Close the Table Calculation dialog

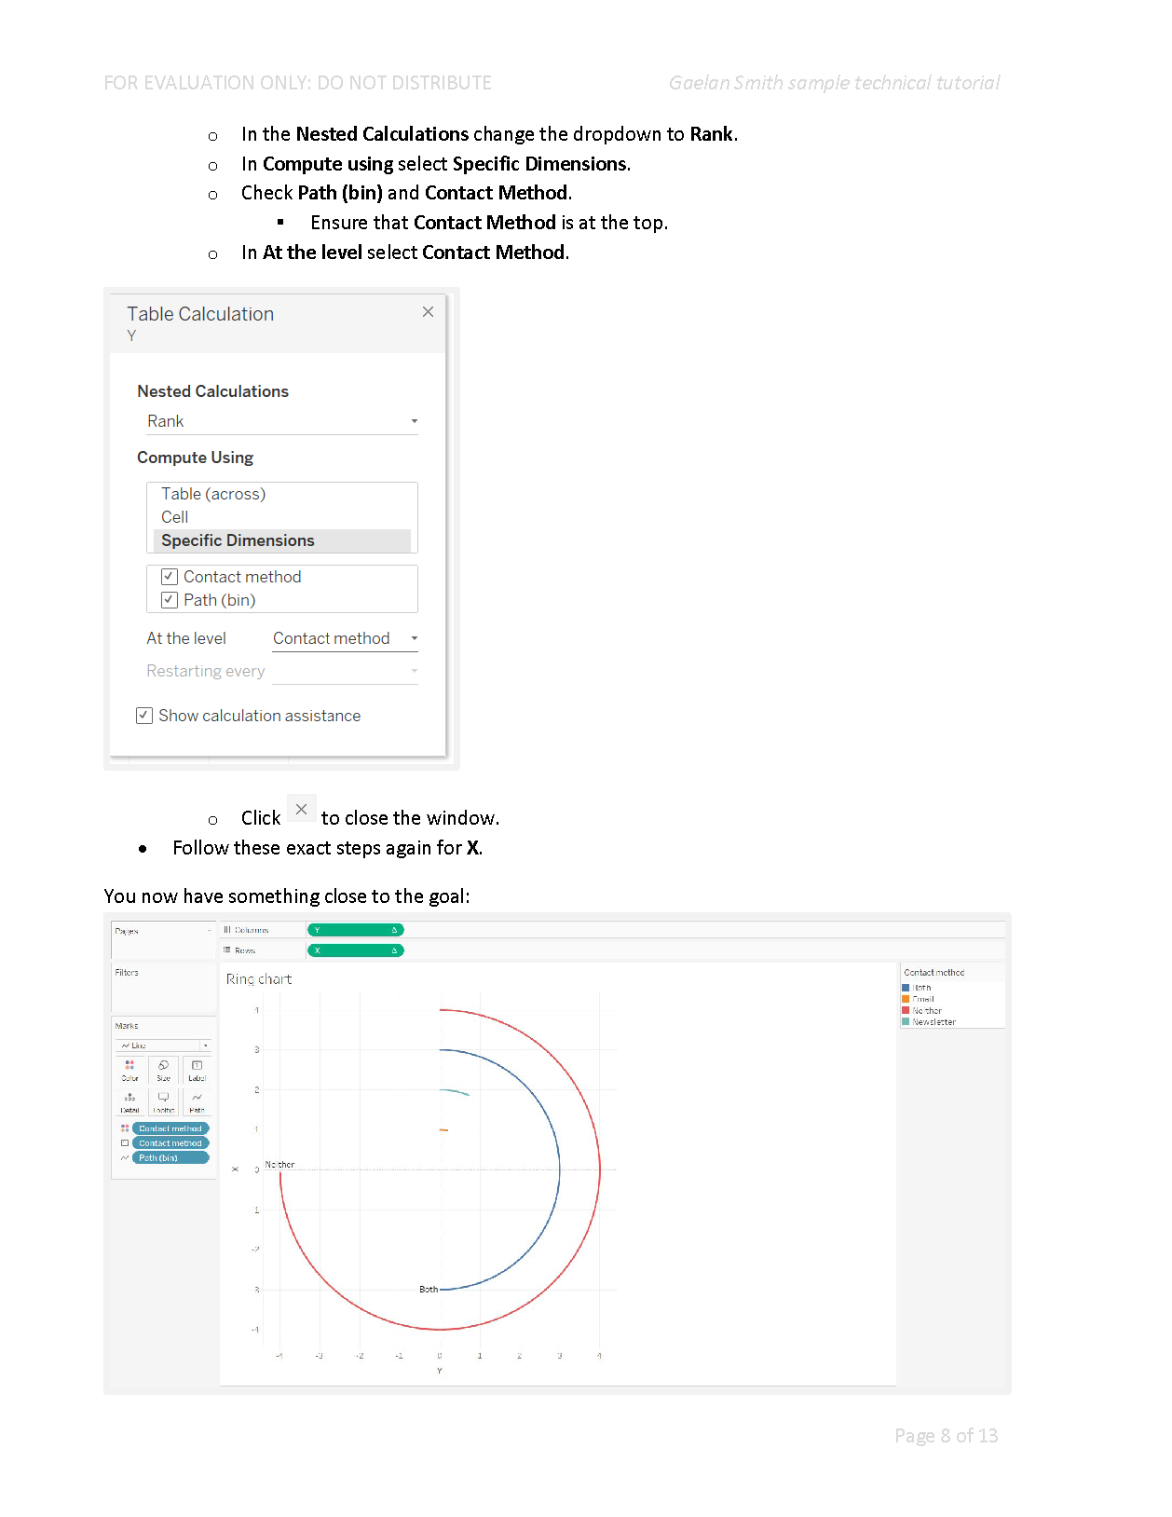pyautogui.click(x=428, y=312)
